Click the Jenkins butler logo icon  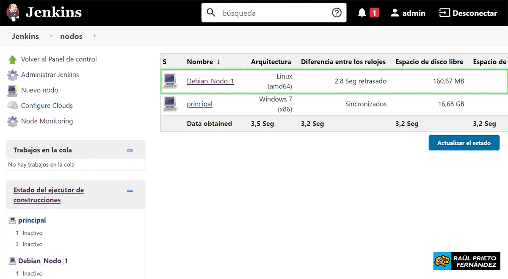(x=13, y=13)
